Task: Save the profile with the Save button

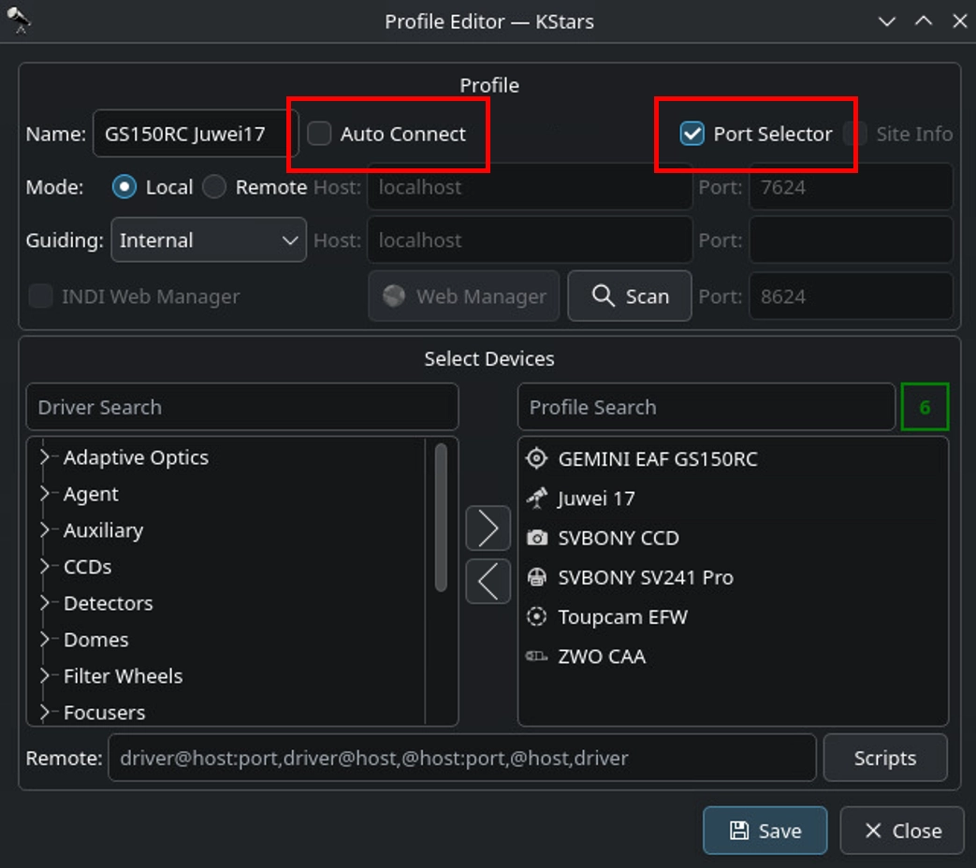Action: click(x=765, y=831)
